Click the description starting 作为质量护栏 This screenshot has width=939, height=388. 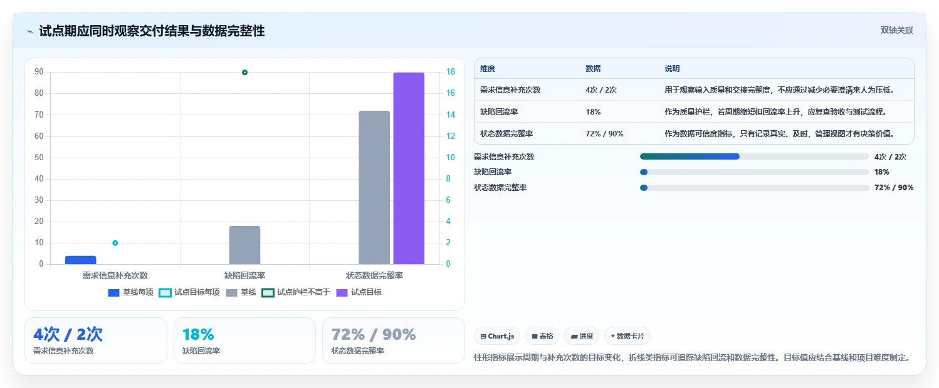[775, 112]
